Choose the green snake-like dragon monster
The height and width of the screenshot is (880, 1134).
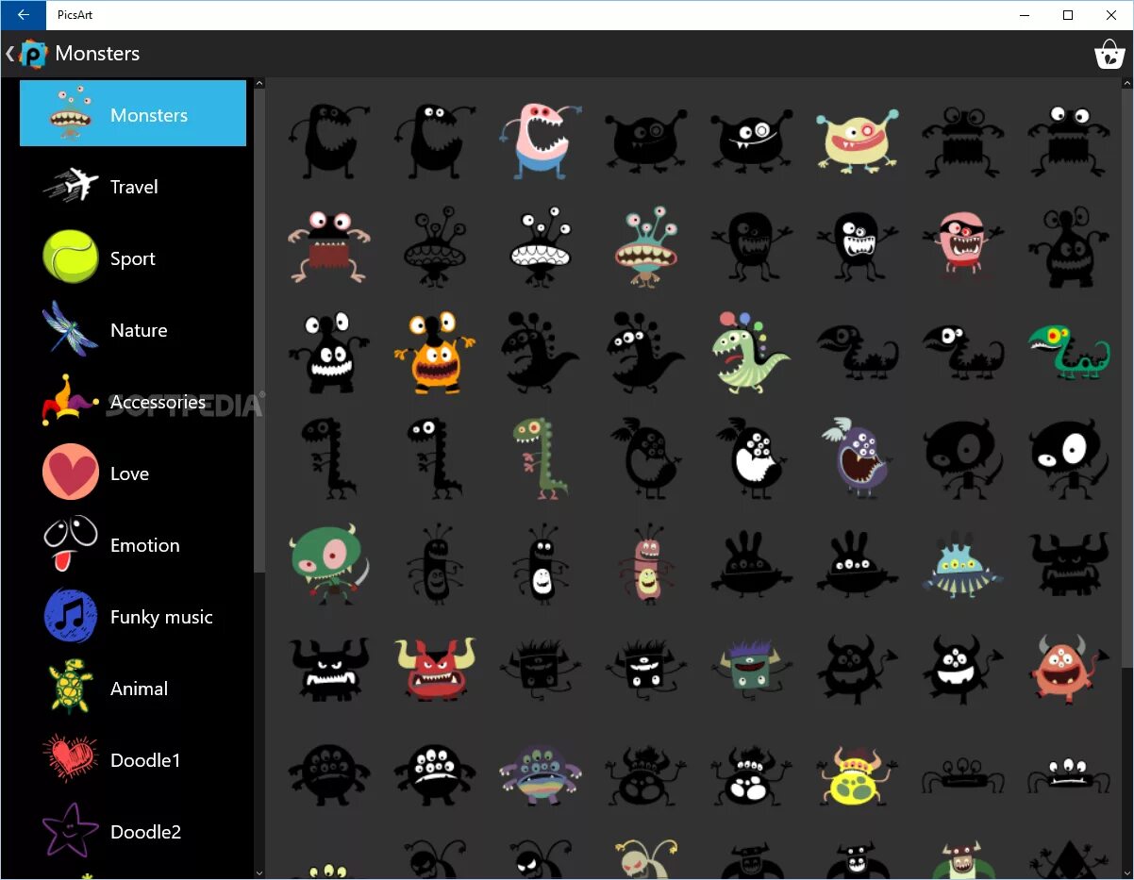click(x=1068, y=354)
